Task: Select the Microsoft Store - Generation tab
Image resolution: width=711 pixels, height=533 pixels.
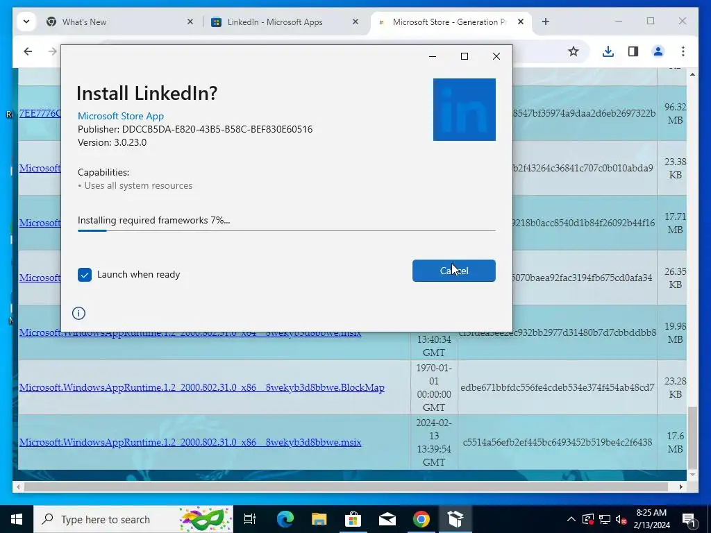Action: click(449, 22)
